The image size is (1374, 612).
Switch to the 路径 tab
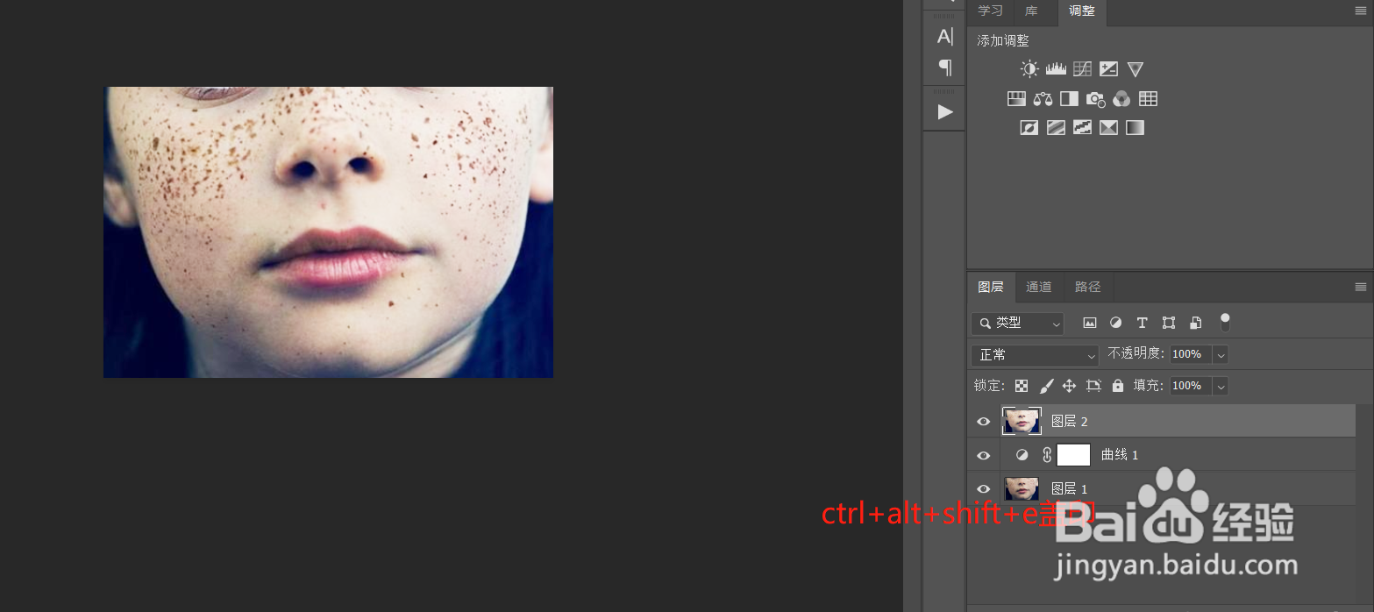tap(1087, 287)
